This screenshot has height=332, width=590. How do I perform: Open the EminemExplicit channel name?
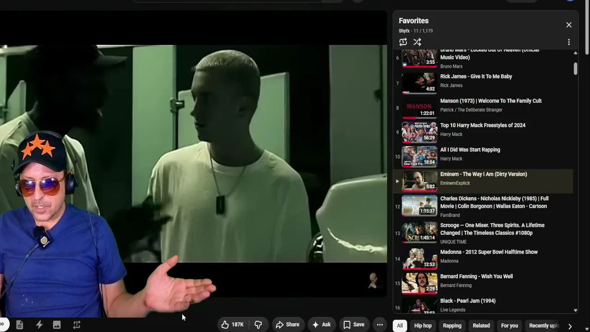pos(455,183)
